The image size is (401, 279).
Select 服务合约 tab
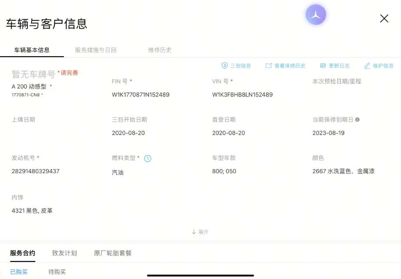click(x=23, y=253)
